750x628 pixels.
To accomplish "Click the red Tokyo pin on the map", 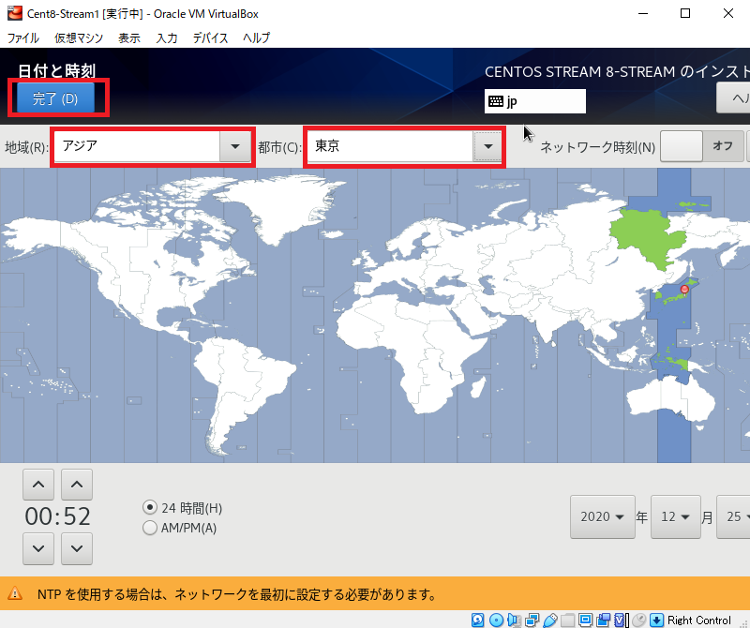I will tap(684, 290).
